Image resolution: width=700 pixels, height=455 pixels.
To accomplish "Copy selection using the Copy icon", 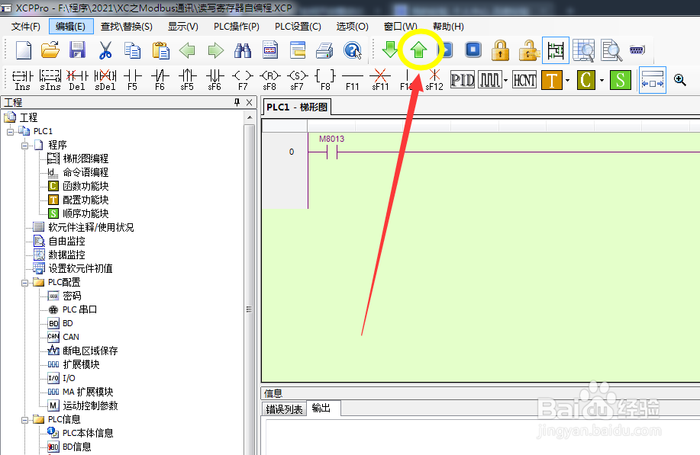I will click(x=132, y=50).
